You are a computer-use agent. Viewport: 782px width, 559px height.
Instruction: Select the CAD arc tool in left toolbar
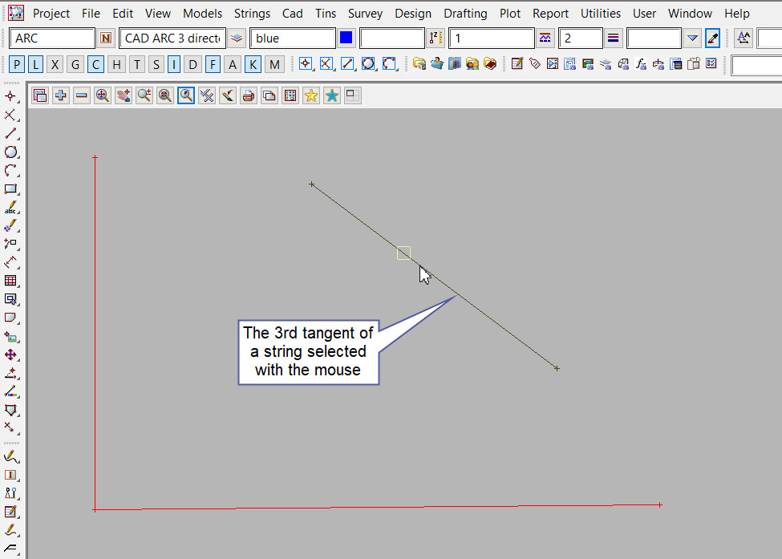click(10, 171)
